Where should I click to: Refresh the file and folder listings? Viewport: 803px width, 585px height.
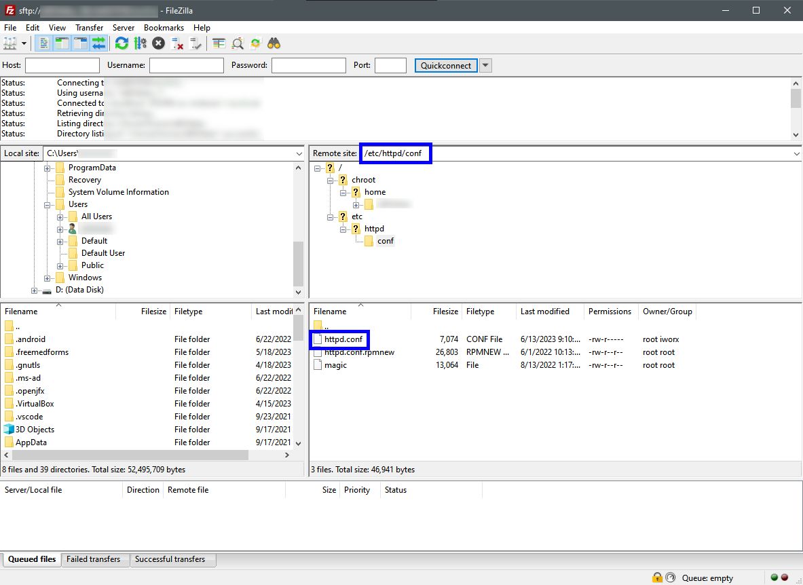coord(122,43)
